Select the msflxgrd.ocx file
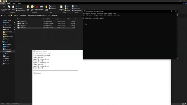 click(22, 26)
